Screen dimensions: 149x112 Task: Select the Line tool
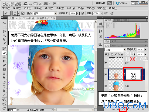coord(4,95)
